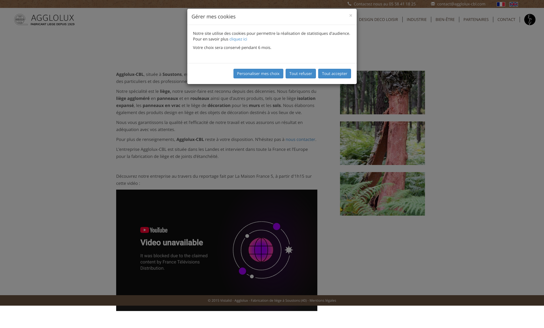Image resolution: width=544 pixels, height=328 pixels.
Task: Click the envelope icon beside the email address
Action: click(433, 4)
